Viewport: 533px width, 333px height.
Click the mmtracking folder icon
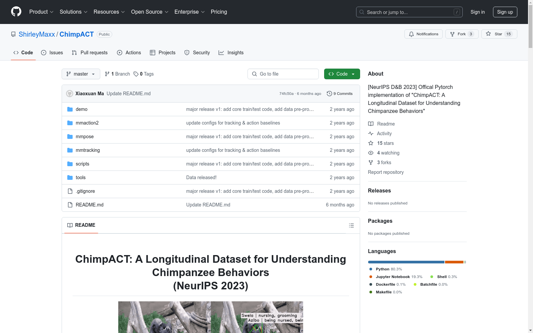tap(70, 150)
